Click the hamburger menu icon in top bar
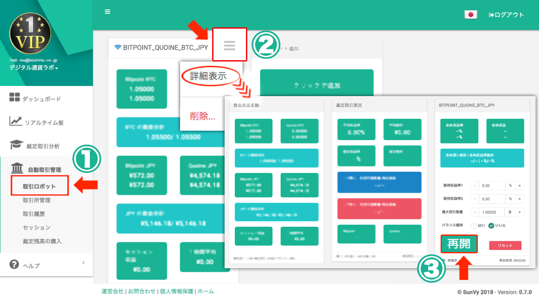Viewport: 539px width, 299px height. 107,12
